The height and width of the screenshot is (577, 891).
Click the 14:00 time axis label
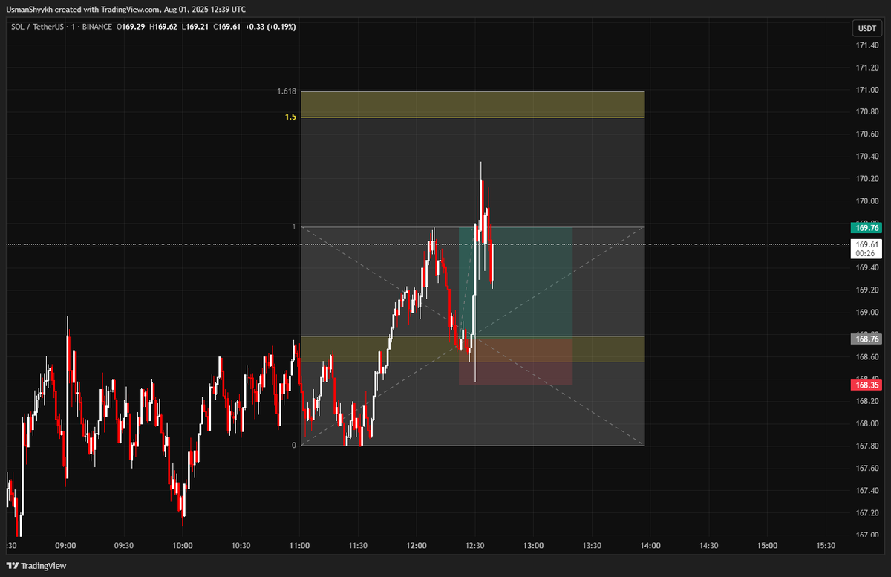650,545
